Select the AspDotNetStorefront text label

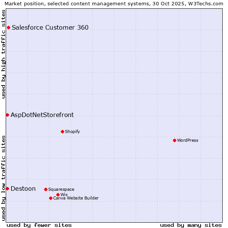[42, 115]
